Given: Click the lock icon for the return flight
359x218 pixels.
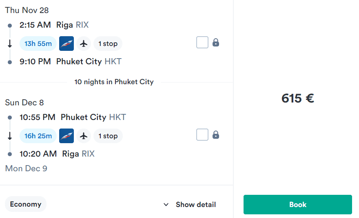Looking at the screenshot, I should pos(216,135).
